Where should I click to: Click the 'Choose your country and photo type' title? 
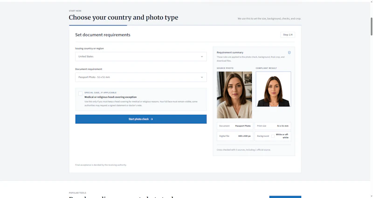124,17
